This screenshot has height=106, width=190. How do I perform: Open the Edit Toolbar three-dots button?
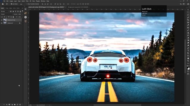point(188,63)
